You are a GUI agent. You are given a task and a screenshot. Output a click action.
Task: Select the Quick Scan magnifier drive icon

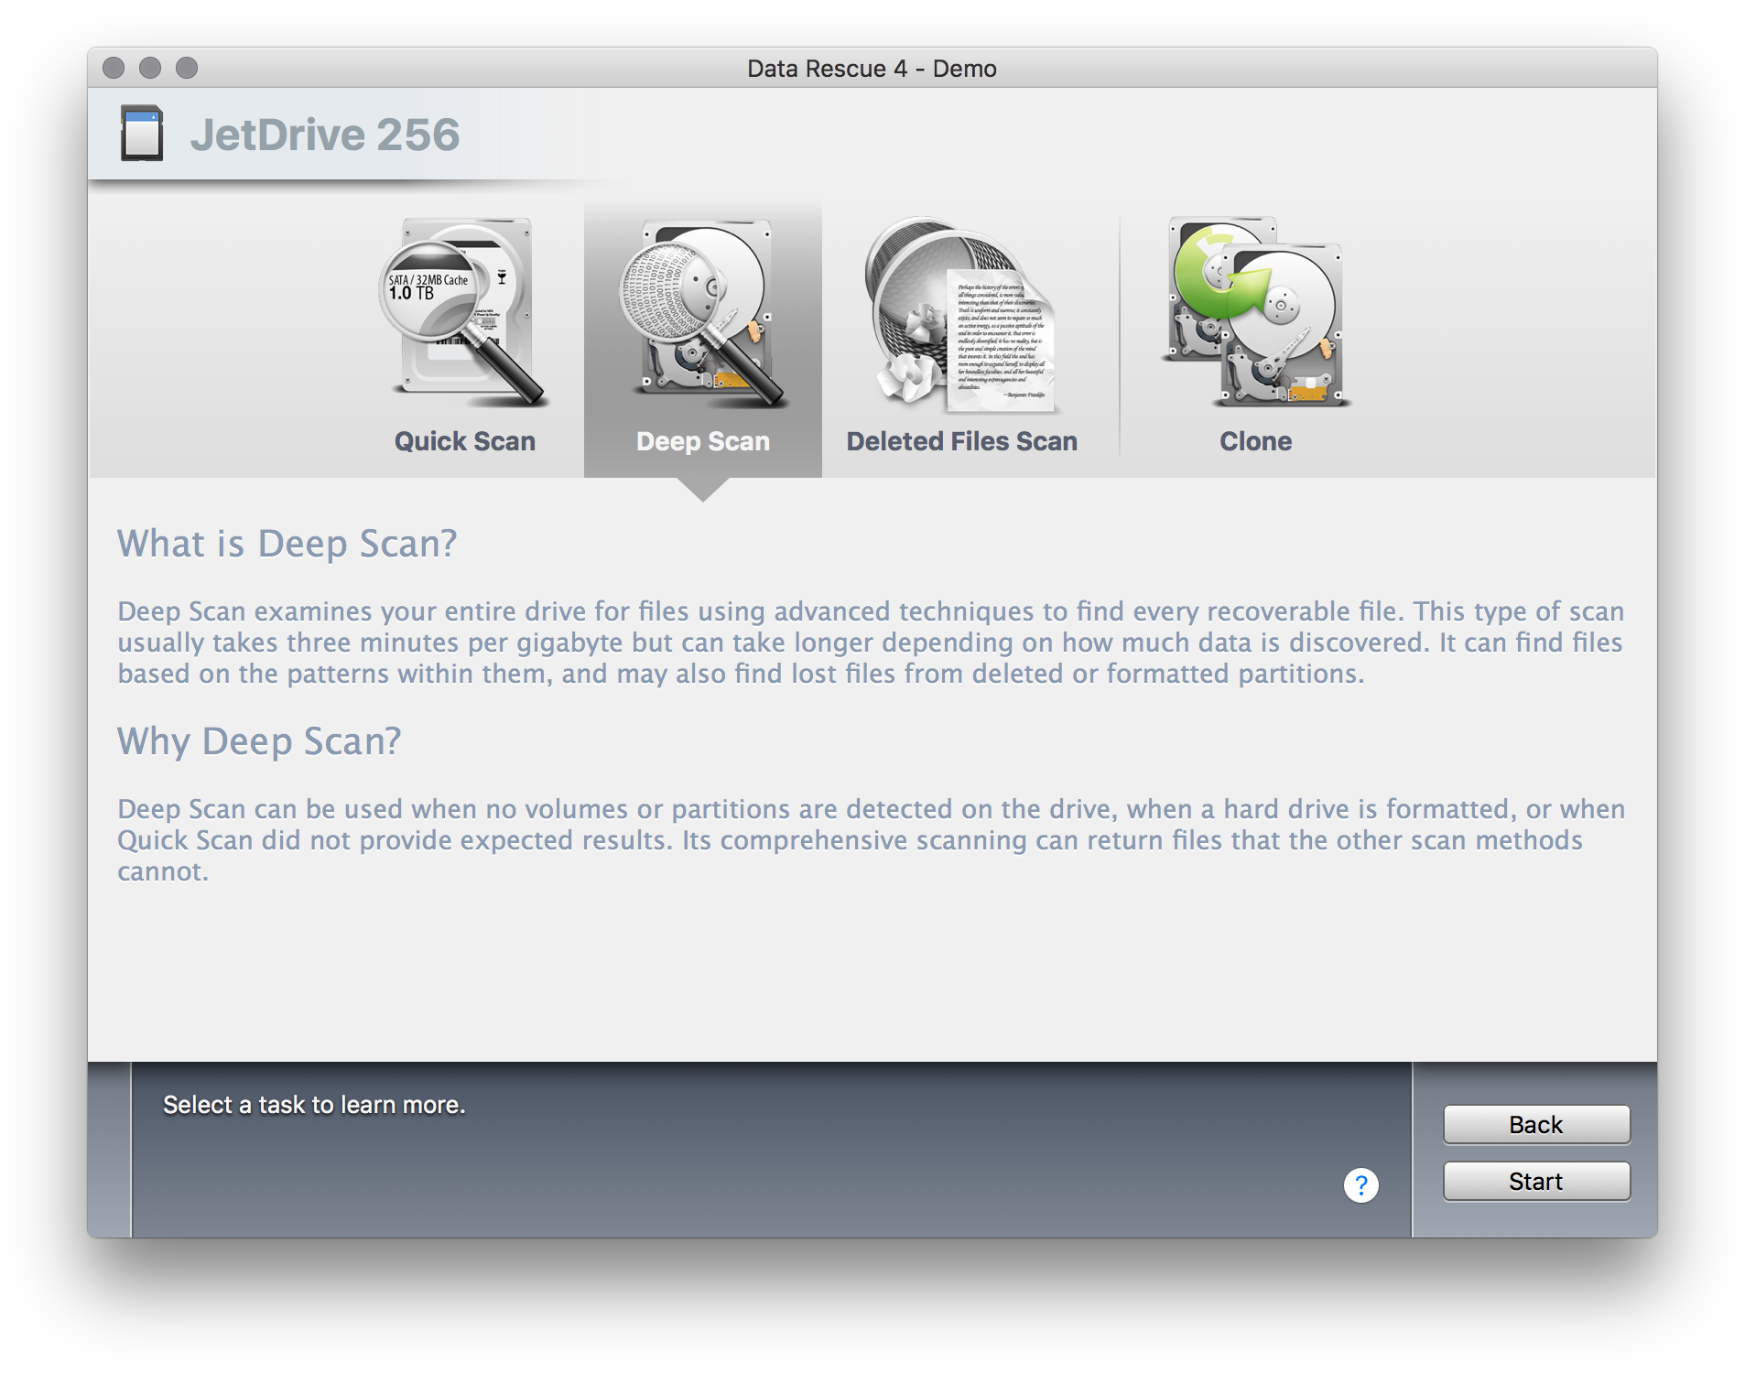[464, 312]
